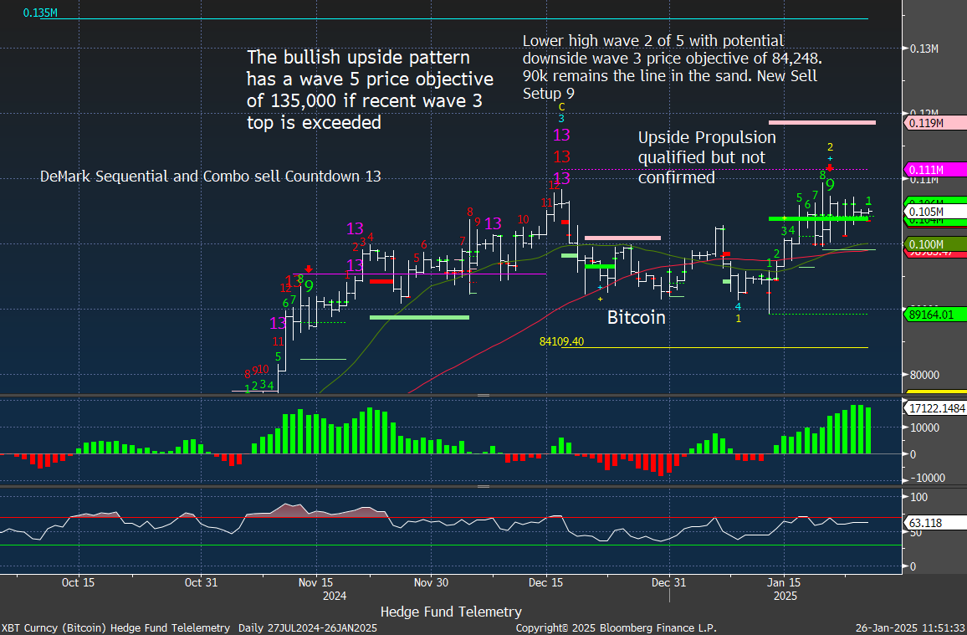Click the white 0.105M current price tag
The height and width of the screenshot is (635, 967).
pyautogui.click(x=935, y=212)
